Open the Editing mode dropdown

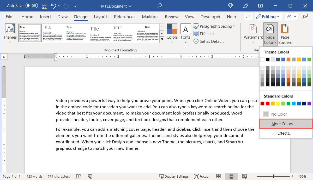point(268,16)
